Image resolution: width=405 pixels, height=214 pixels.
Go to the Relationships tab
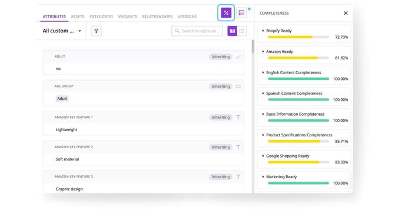tap(157, 16)
